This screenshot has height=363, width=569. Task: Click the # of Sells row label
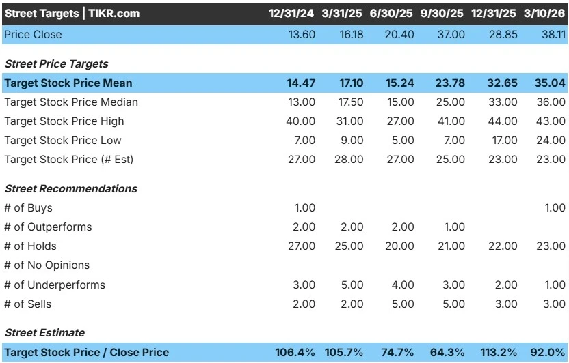[x=28, y=304]
